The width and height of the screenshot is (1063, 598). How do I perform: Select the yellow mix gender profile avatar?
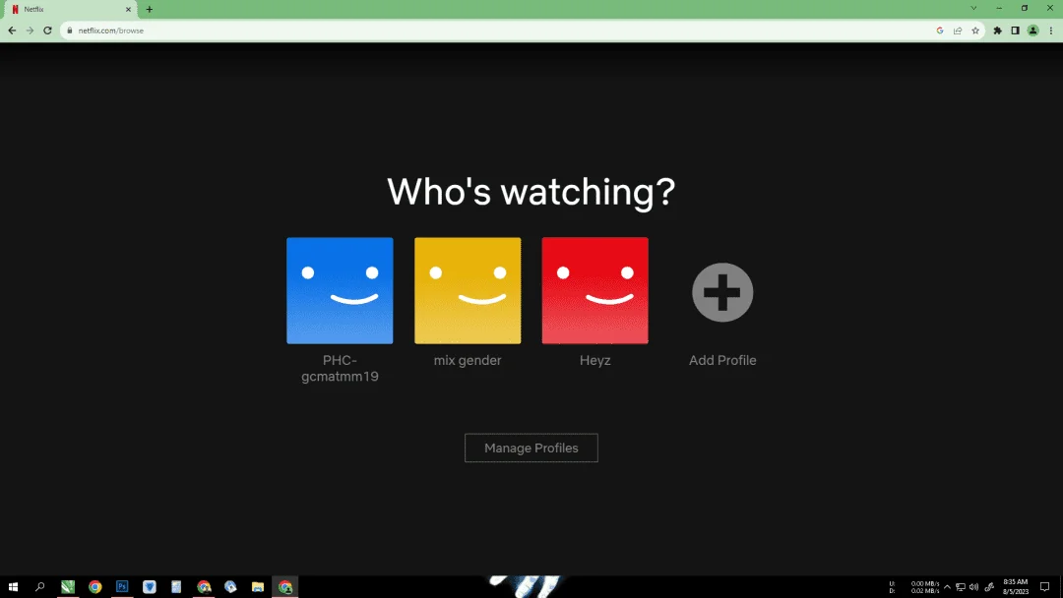468,290
